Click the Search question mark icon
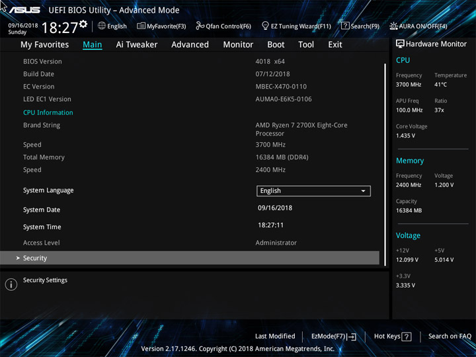The image size is (476, 357). point(345,26)
